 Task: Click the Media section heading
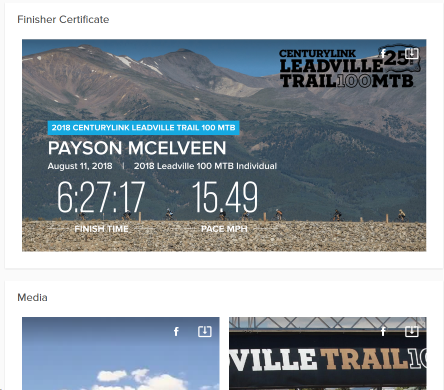[32, 297]
